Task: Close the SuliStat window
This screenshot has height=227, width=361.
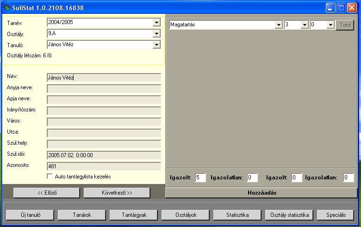Action: tap(352, 8)
